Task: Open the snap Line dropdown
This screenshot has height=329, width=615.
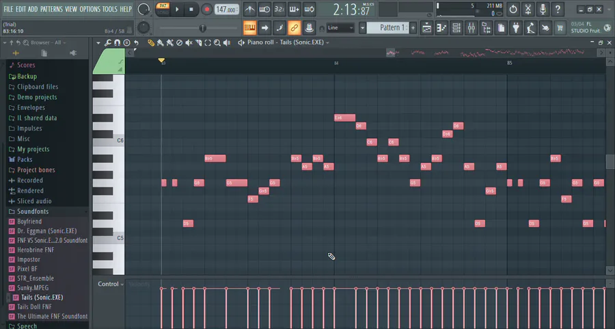Action: click(x=340, y=27)
